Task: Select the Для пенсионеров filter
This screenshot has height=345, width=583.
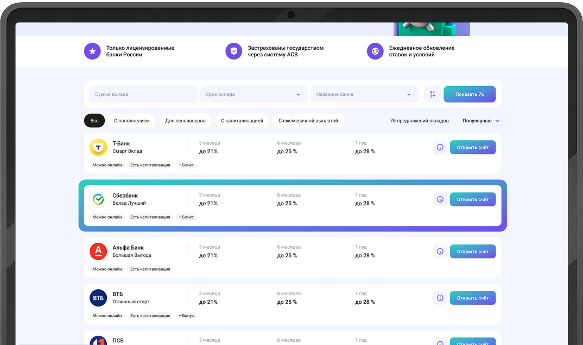Action: coord(185,121)
